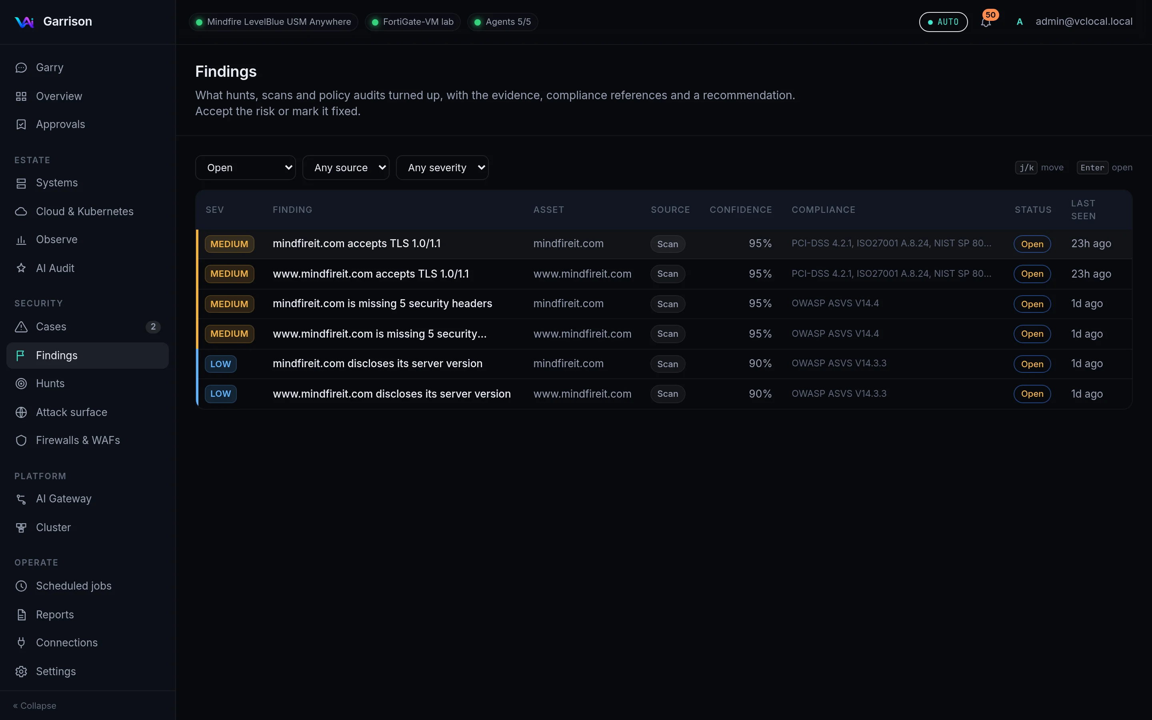Open Attack surface page

click(88, 412)
